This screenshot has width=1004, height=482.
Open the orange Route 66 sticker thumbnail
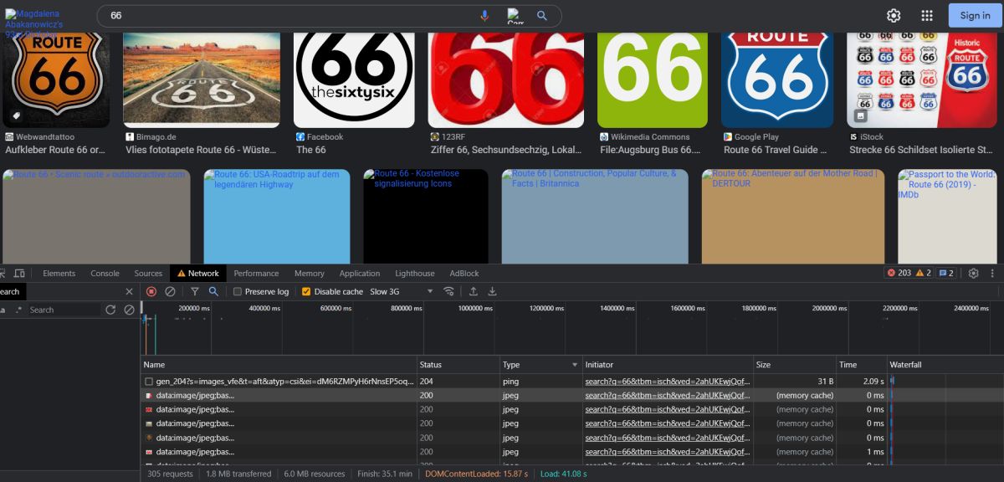tap(55, 80)
